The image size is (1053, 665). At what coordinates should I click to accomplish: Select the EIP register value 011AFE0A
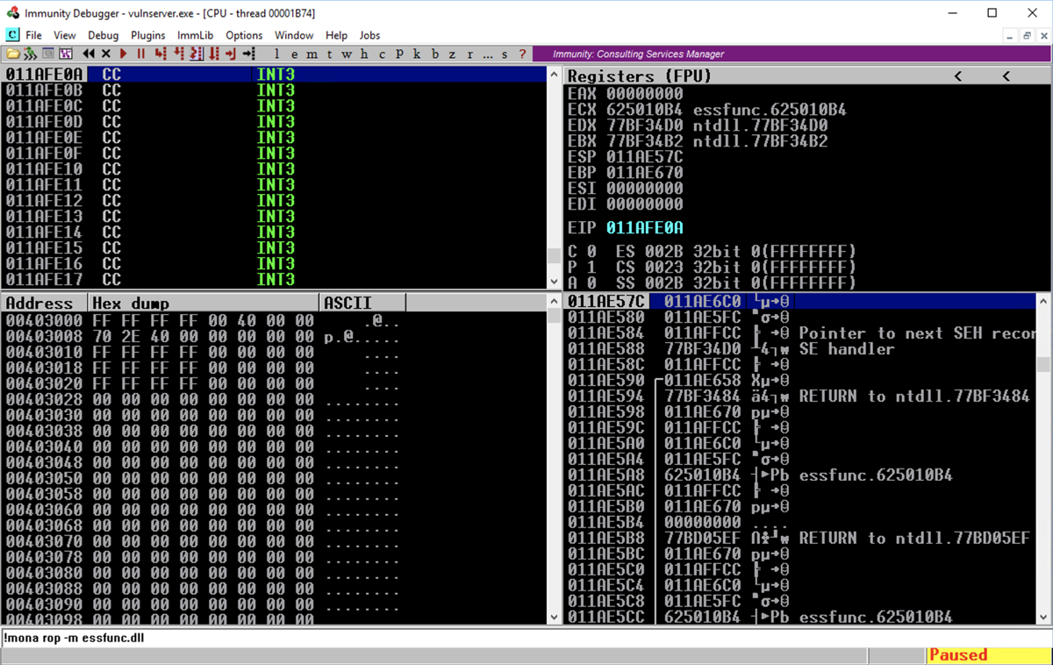644,228
